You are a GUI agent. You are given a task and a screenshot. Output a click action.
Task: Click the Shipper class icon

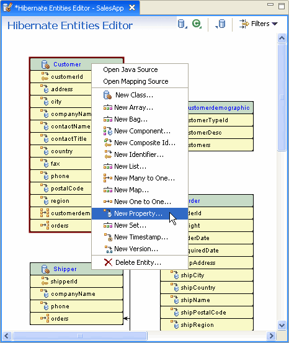click(45, 269)
